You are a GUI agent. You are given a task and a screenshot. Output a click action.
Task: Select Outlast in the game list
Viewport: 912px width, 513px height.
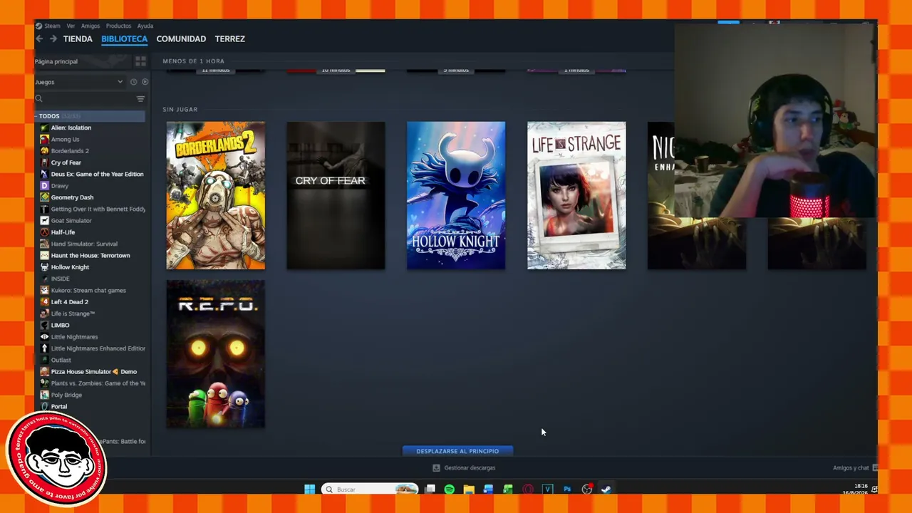(61, 360)
